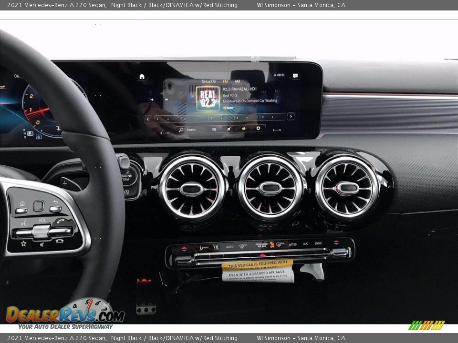Tap the middle round air vent center
Screen dimensions: 458x343
pos(270,189)
